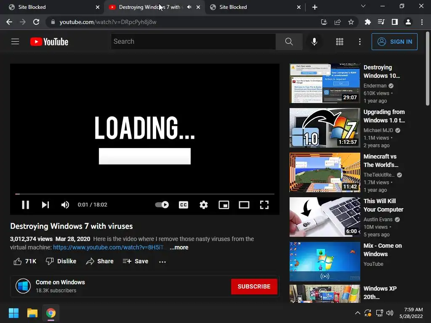Viewport: 431px width, 323px height.
Task: Open the Chrome profile icon
Action: point(408,22)
